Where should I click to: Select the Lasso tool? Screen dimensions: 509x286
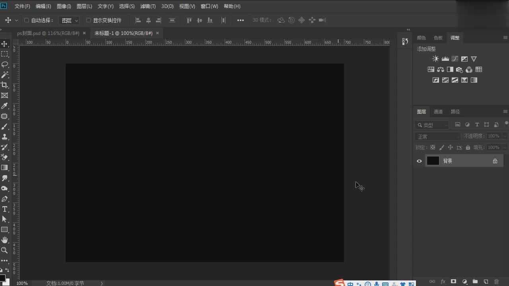pyautogui.click(x=5, y=64)
